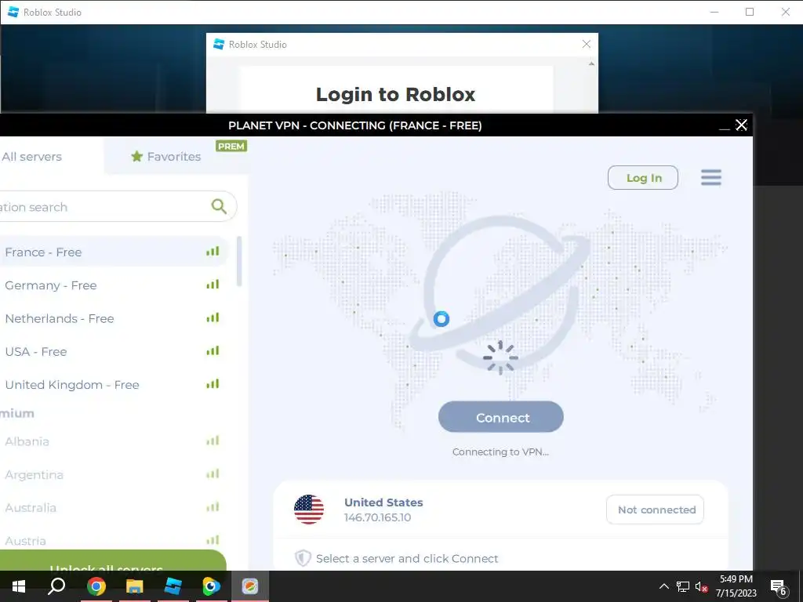
Task: Click the shield icon beside Select a server
Action: [303, 558]
